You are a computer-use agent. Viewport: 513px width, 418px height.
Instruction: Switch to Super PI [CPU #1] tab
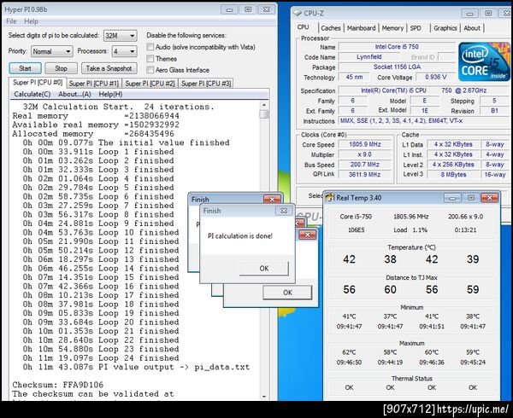(x=93, y=84)
